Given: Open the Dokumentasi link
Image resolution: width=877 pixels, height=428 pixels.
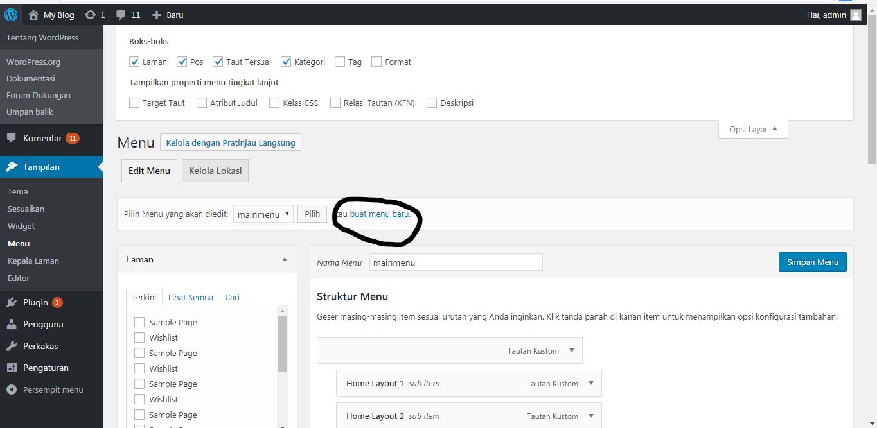Looking at the screenshot, I should coord(31,78).
